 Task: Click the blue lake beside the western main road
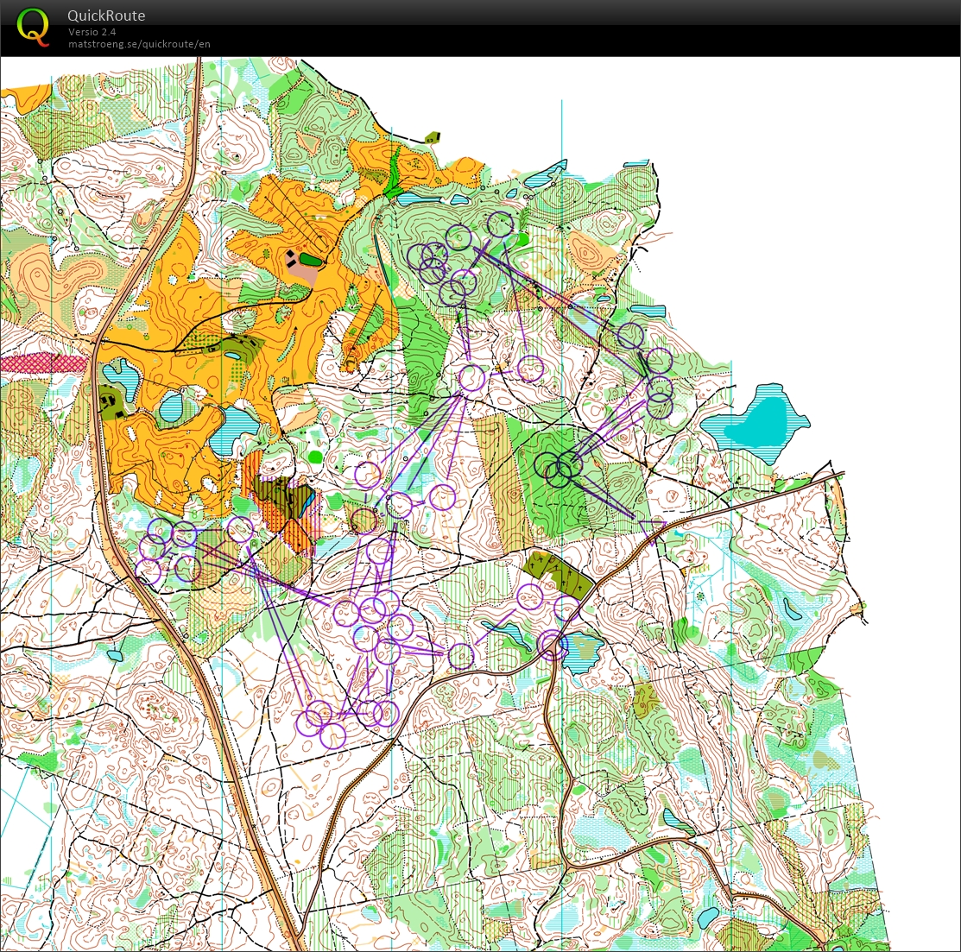point(115,375)
